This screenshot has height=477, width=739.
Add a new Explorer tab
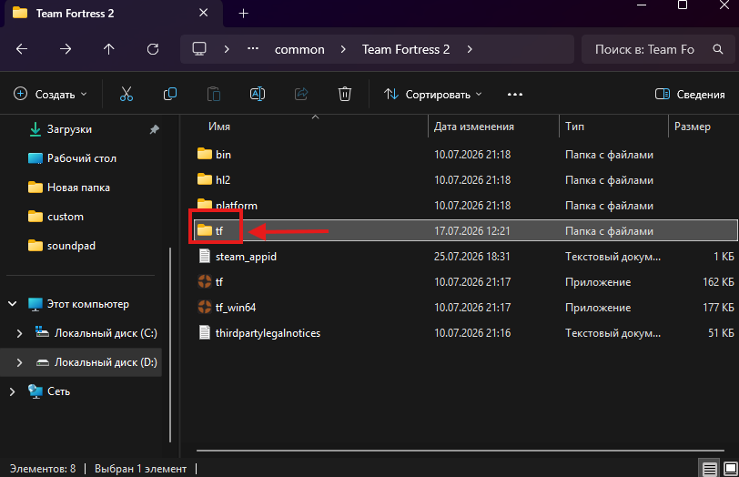243,13
